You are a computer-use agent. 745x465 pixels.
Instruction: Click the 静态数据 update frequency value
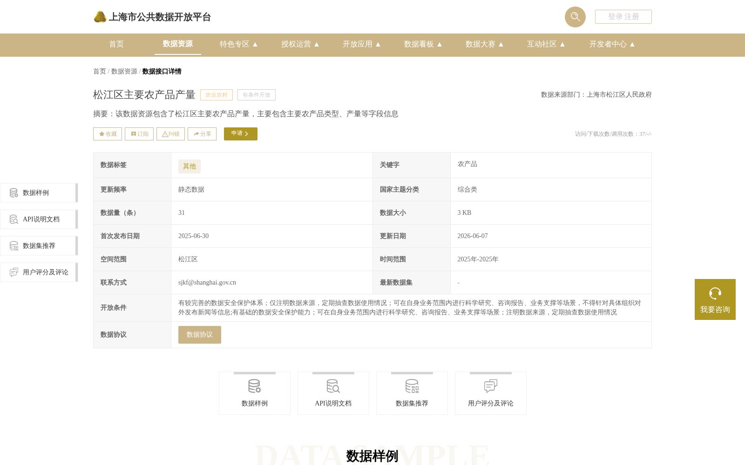pos(191,190)
